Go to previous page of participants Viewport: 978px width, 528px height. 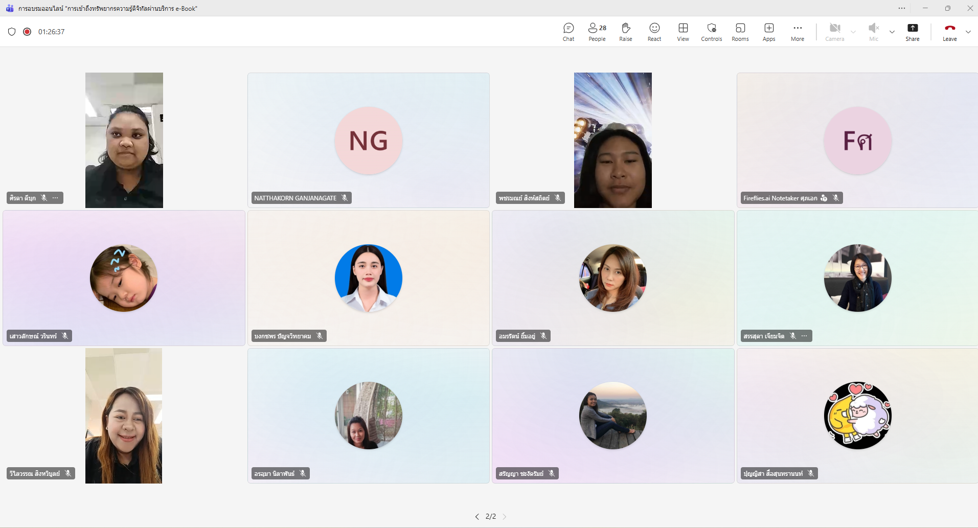coord(477,517)
